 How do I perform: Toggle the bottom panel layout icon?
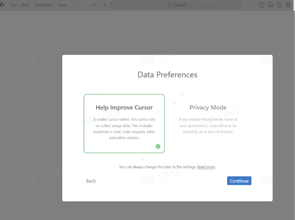click(x=270, y=5)
